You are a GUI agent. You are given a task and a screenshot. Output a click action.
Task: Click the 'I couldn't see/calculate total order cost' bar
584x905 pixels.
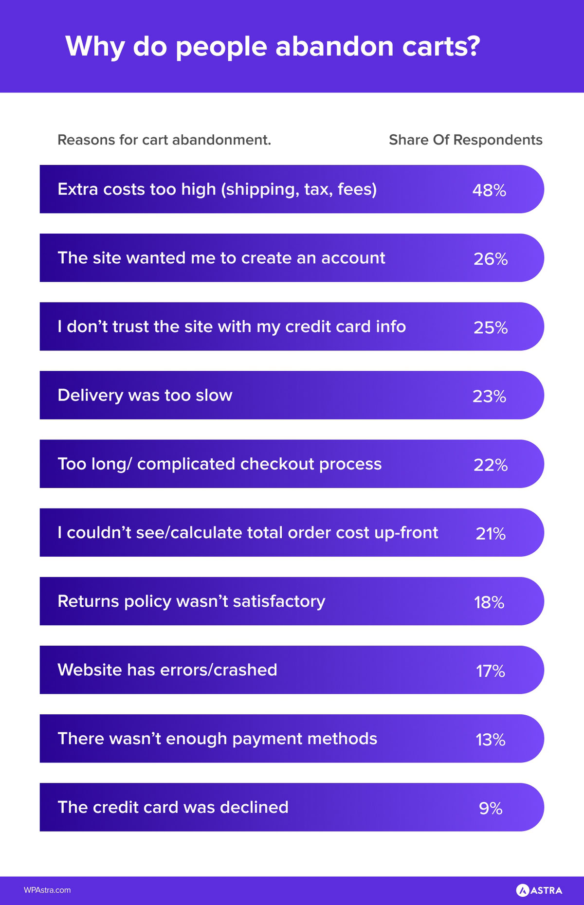(292, 532)
